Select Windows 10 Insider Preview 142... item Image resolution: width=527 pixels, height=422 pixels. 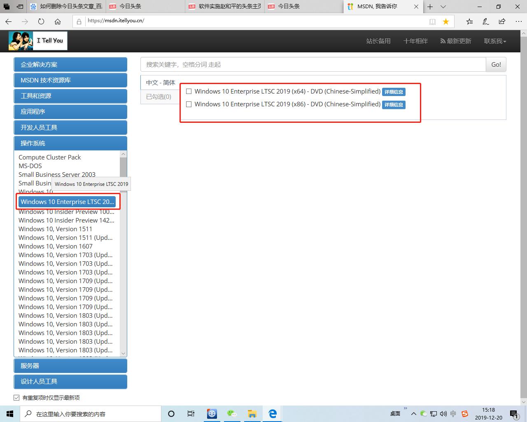(67, 220)
